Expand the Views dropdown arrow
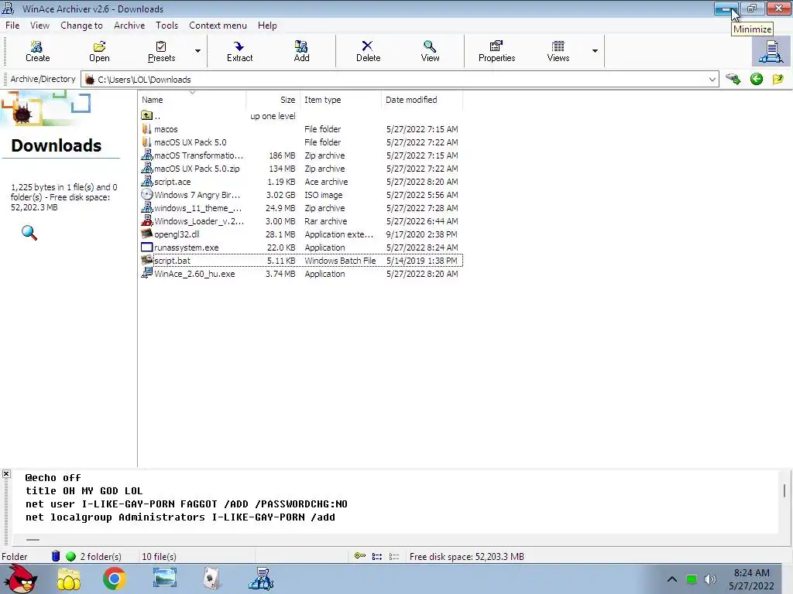Viewport: 793px width, 594px height. pyautogui.click(x=595, y=51)
